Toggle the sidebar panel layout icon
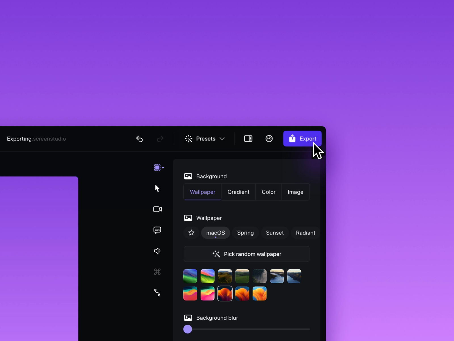 pos(248,139)
